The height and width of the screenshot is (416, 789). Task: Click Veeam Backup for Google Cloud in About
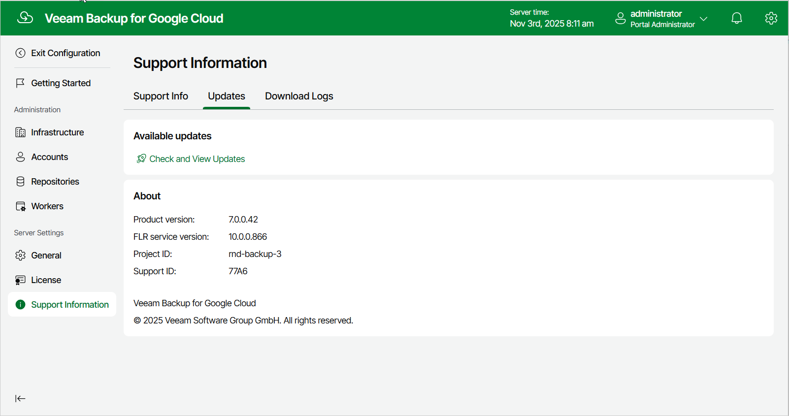[x=195, y=303]
